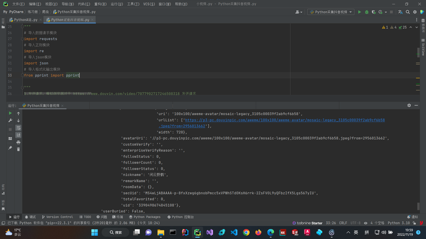Click the CRLF line separator in status bar
The image size is (426, 239).
click(x=343, y=223)
